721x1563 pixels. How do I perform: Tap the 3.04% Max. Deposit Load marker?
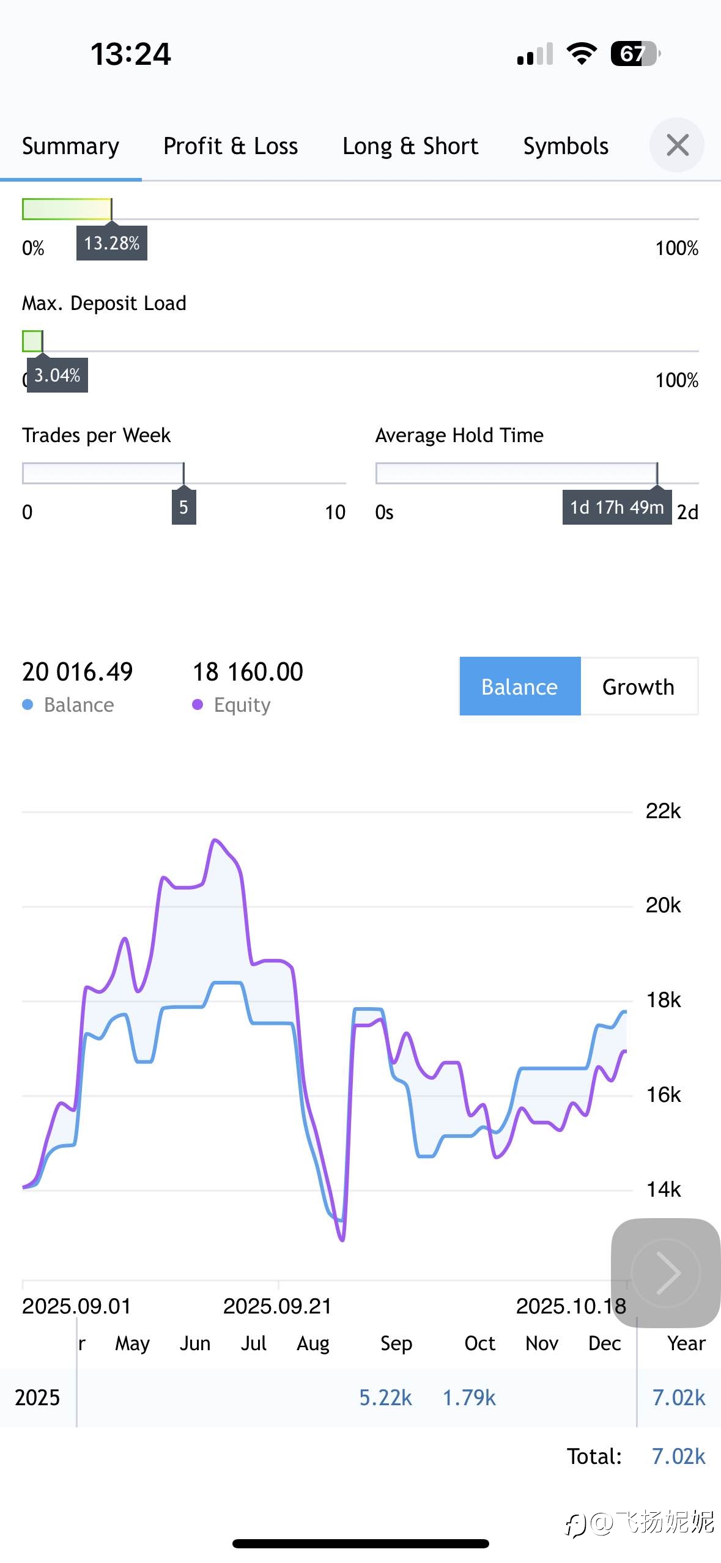pyautogui.click(x=57, y=375)
